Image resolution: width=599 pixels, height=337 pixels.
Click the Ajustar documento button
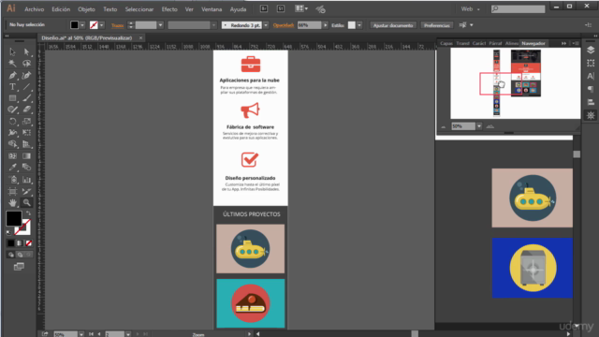tap(393, 25)
